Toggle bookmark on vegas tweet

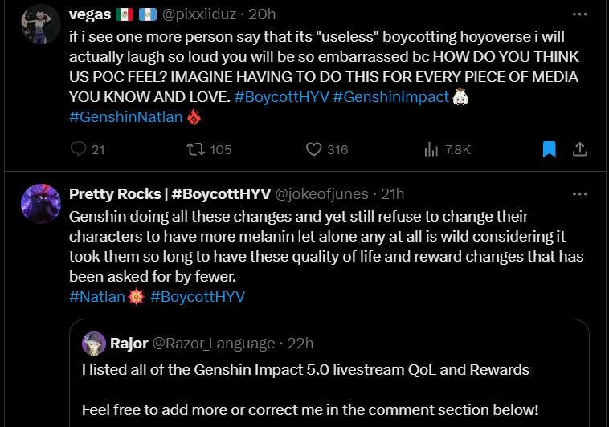coord(550,149)
